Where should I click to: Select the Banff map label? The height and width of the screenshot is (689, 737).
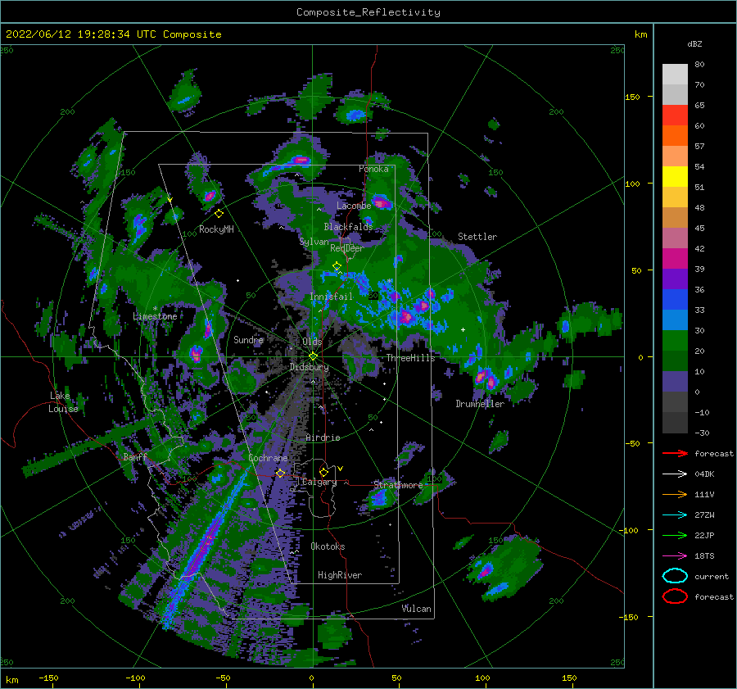pyautogui.click(x=135, y=456)
